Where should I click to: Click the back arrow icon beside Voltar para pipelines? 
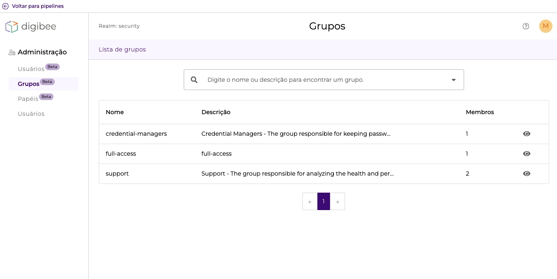[5, 6]
